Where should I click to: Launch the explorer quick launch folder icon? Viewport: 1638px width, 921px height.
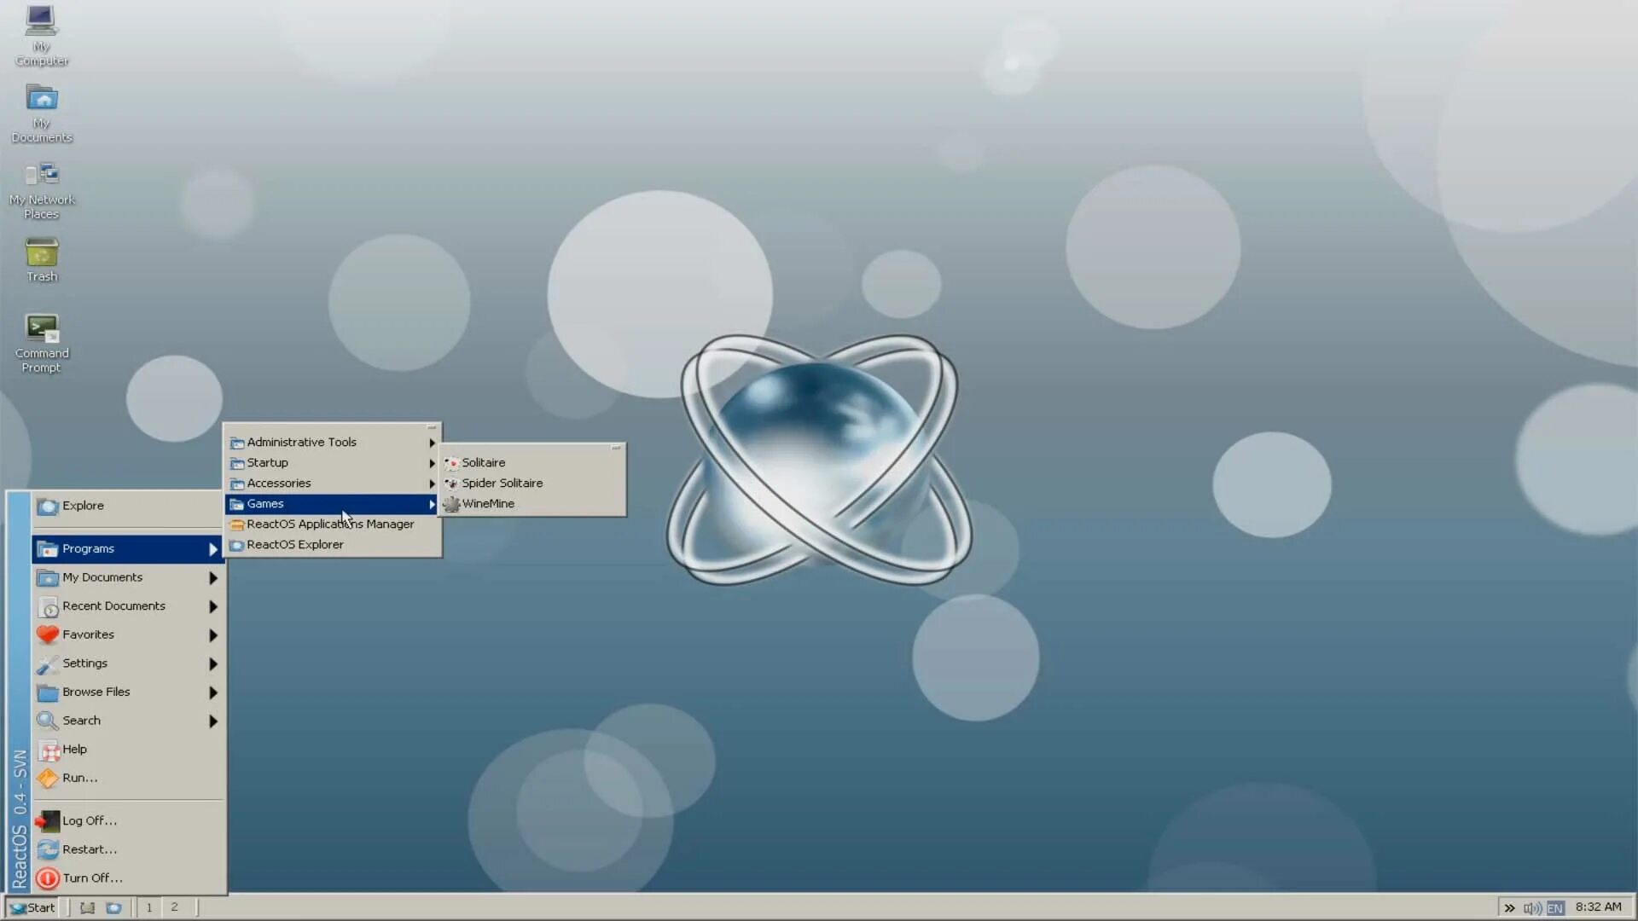point(113,908)
